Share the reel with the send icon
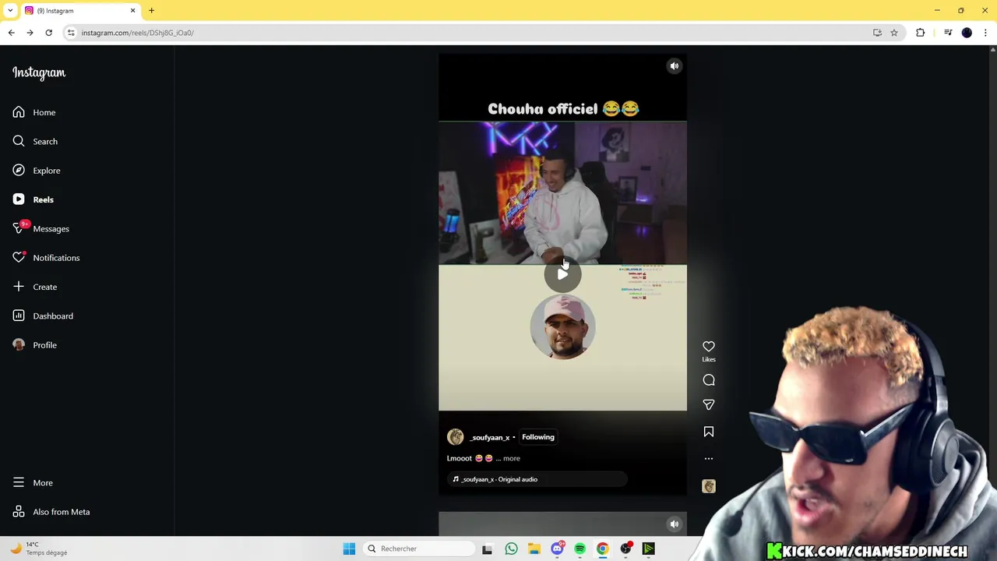 (709, 405)
